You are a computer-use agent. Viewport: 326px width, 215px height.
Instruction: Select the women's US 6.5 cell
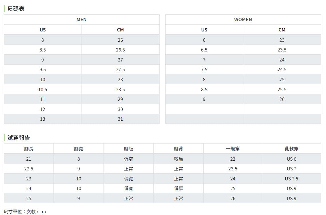[204, 50]
